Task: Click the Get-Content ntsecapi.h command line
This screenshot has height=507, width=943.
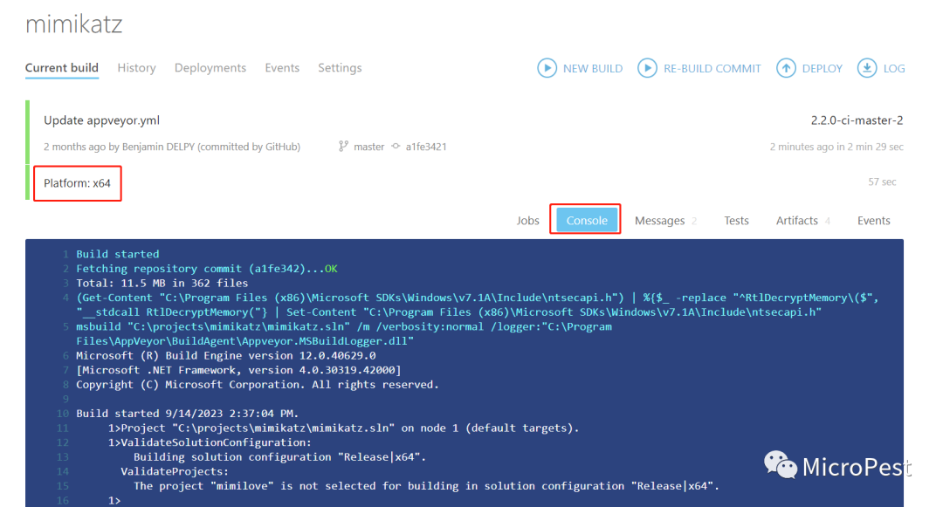Action: click(478, 305)
